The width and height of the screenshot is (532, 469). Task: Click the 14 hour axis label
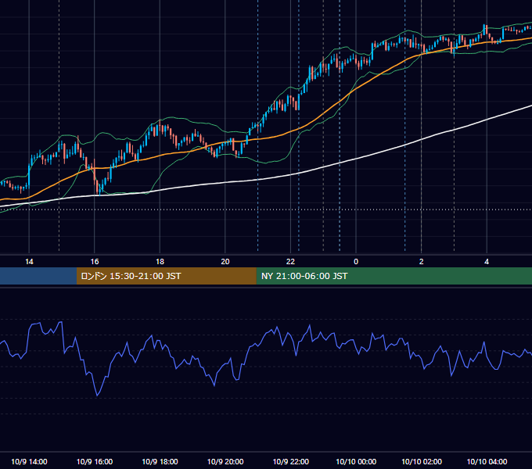[29, 262]
